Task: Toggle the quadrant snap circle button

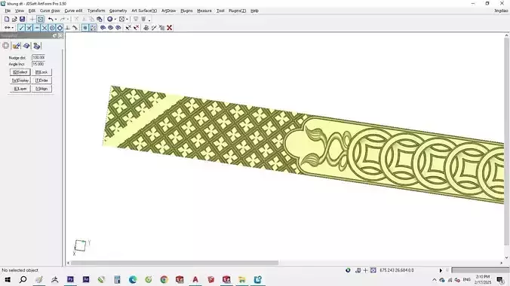Action: 60,28
